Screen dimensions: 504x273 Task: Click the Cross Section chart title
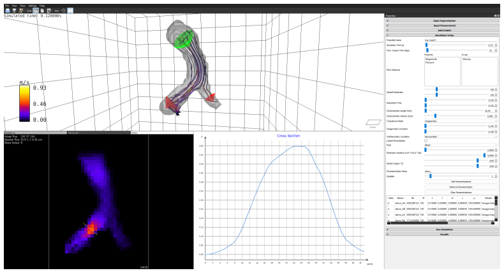click(288, 136)
